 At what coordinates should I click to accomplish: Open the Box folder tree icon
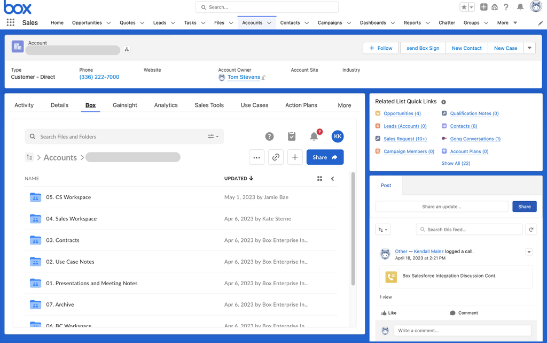click(x=29, y=157)
